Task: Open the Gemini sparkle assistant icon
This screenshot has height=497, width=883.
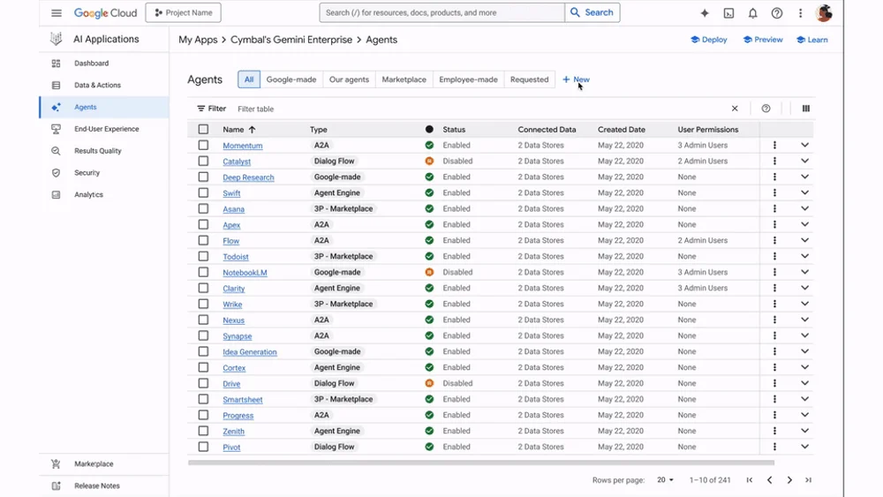Action: (x=705, y=13)
